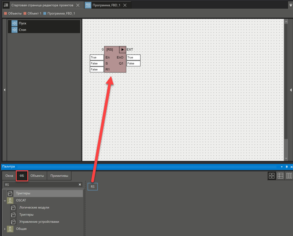Switch palette to table list view

click(280, 176)
